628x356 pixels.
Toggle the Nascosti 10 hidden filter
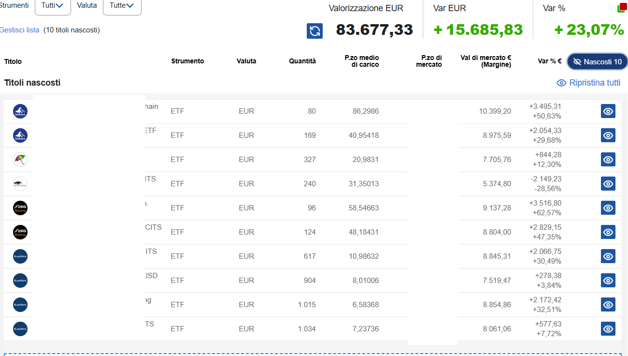(597, 62)
